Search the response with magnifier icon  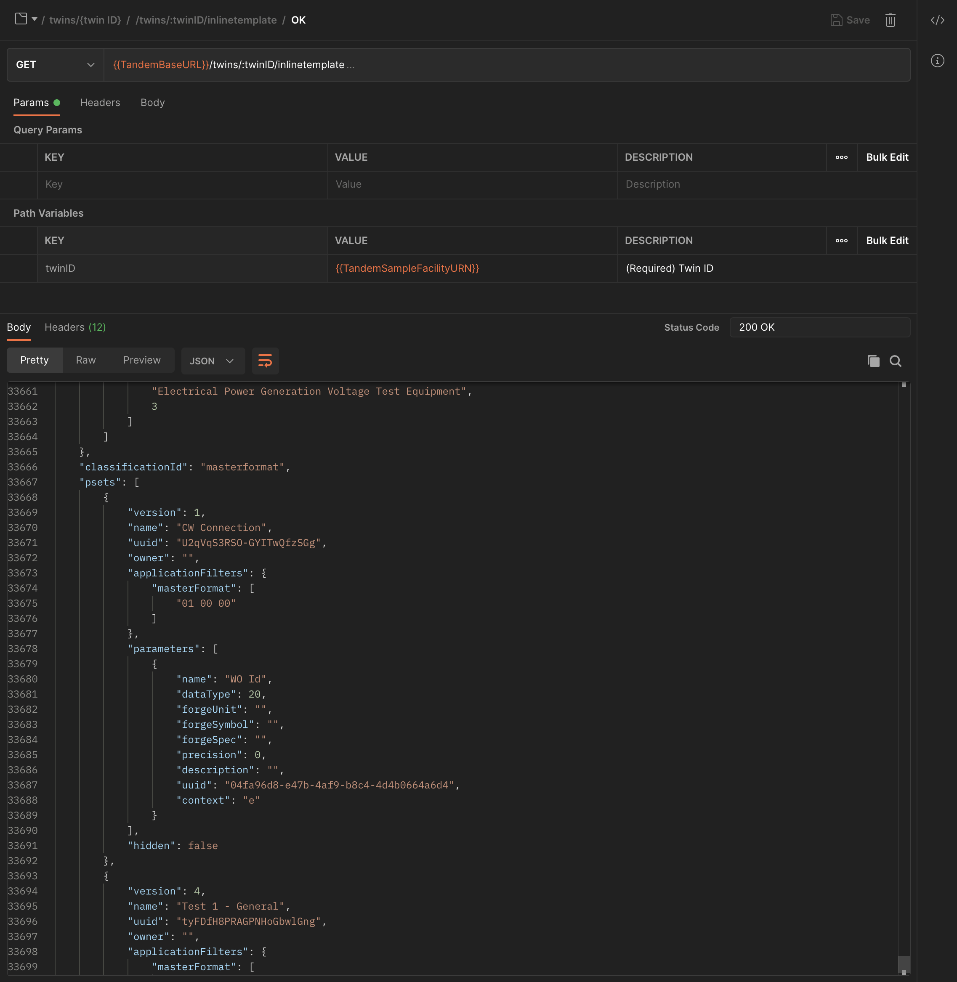coord(895,361)
